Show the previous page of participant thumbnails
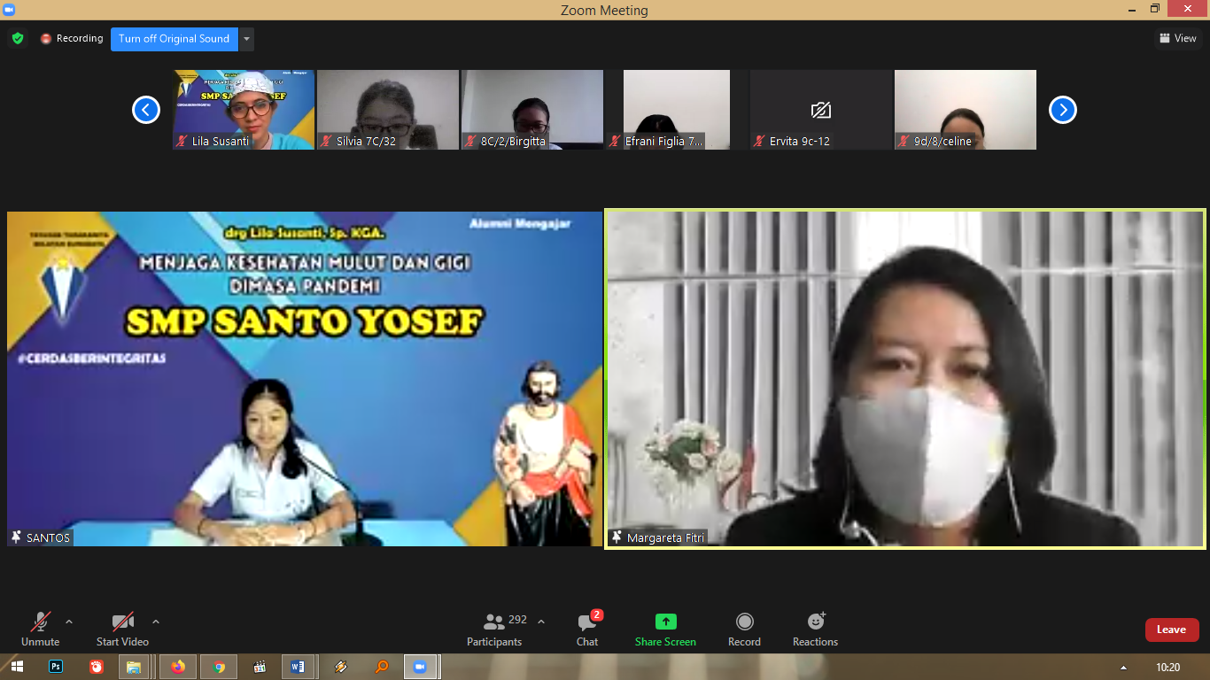Viewport: 1210px width, 680px height. click(x=146, y=110)
